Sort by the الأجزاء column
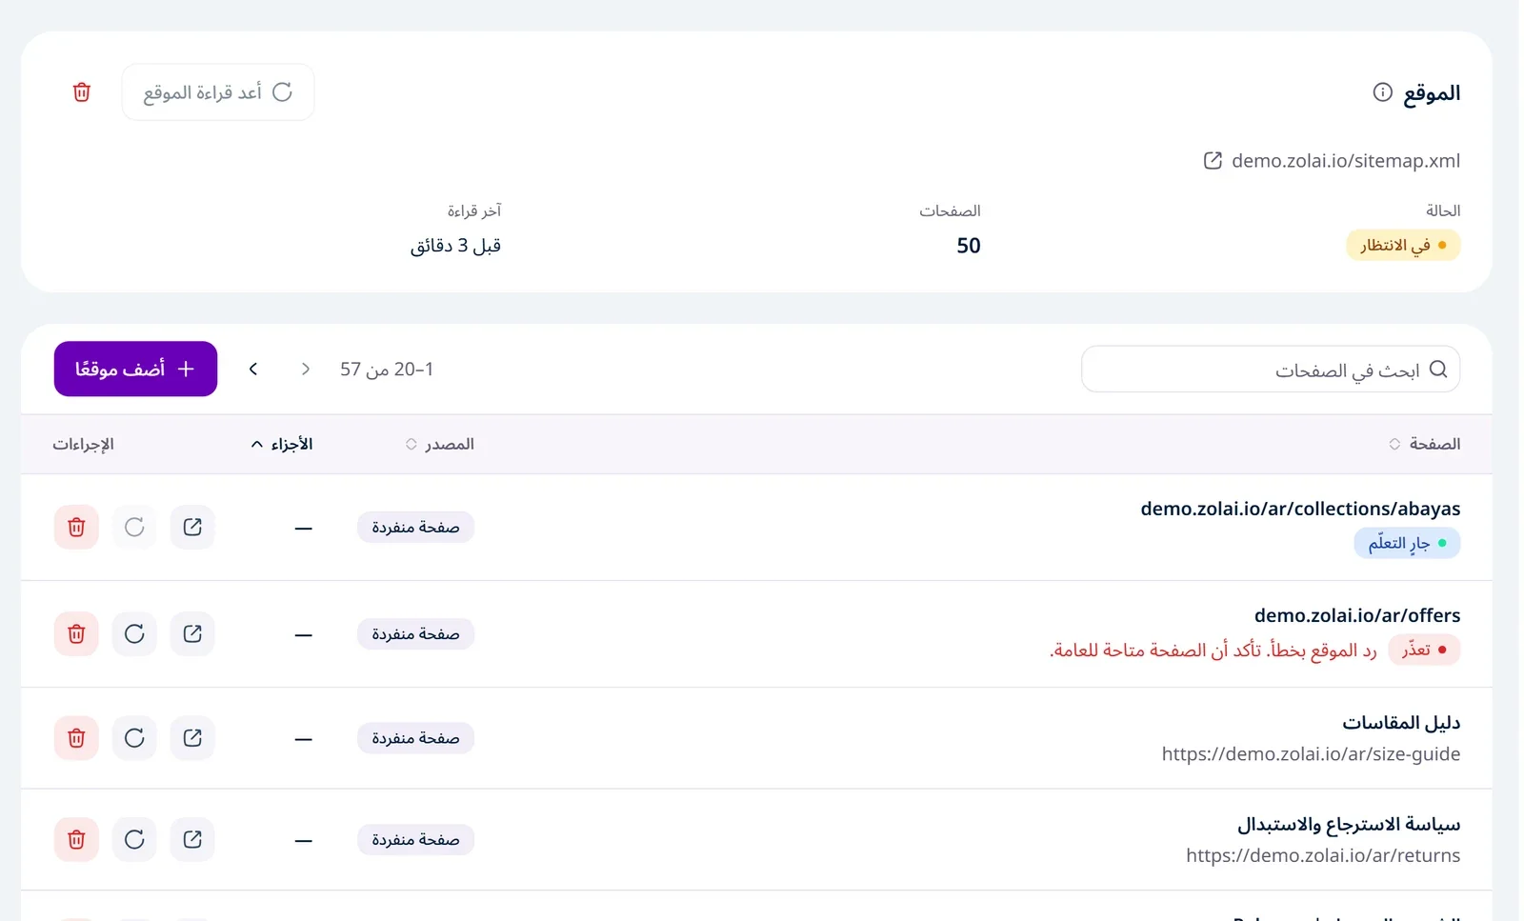 [x=282, y=444]
